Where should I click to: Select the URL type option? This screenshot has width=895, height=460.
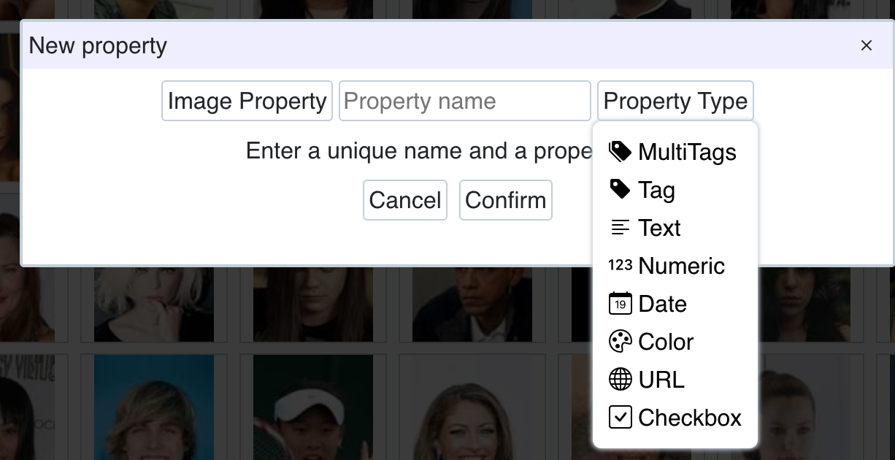(x=661, y=380)
